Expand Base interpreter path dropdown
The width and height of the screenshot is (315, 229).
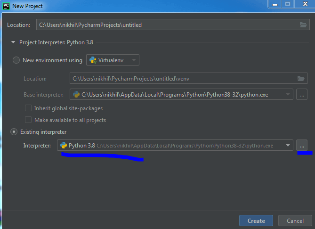288,95
